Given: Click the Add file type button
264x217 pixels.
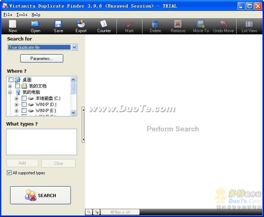Looking at the screenshot, I should pyautogui.click(x=22, y=163).
